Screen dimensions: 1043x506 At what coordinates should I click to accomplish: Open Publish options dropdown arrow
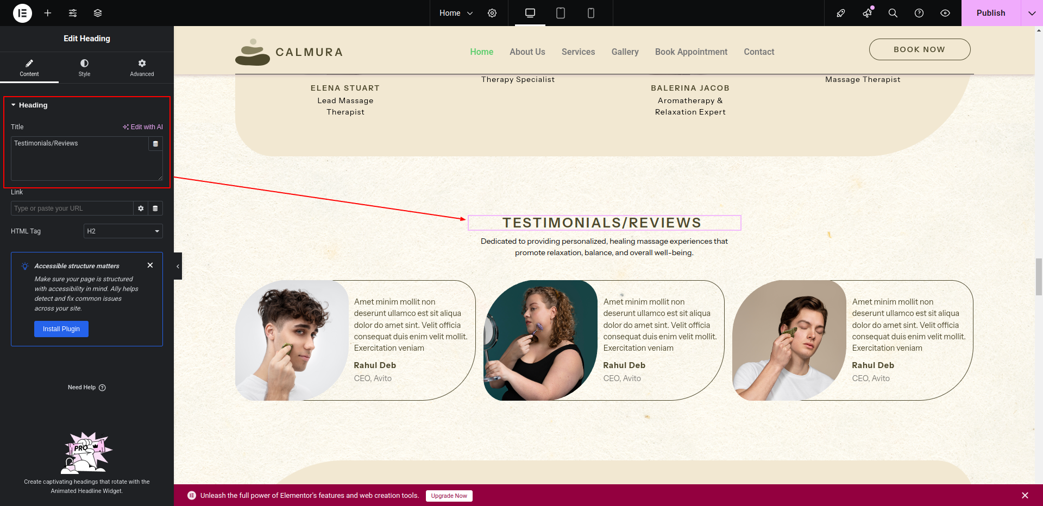(x=1032, y=13)
